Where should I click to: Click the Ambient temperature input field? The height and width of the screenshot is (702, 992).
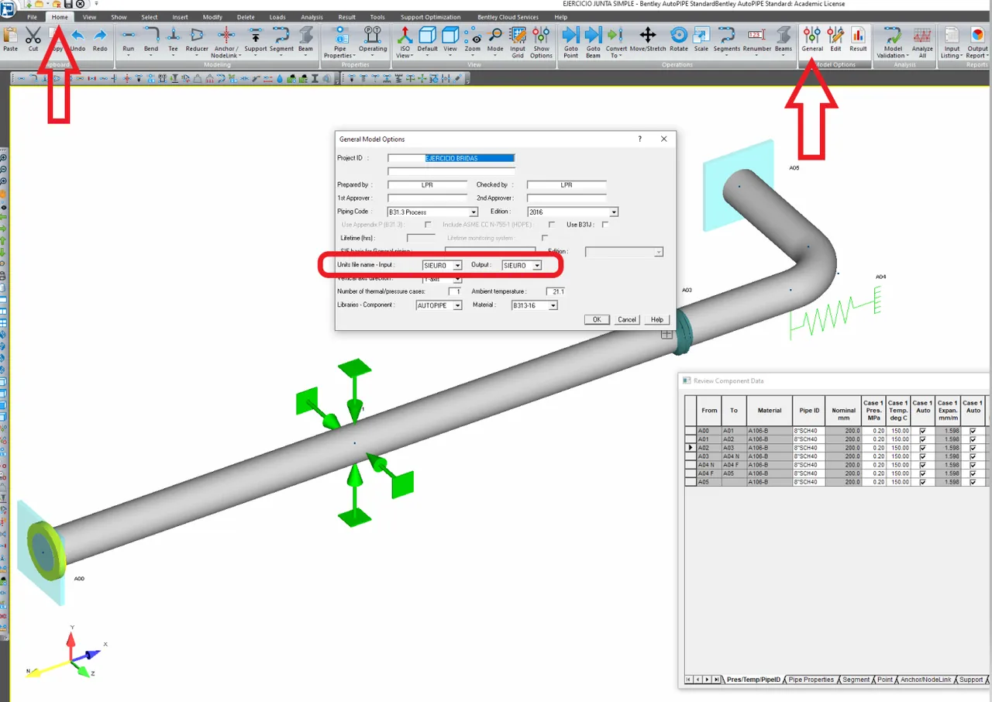coord(556,291)
